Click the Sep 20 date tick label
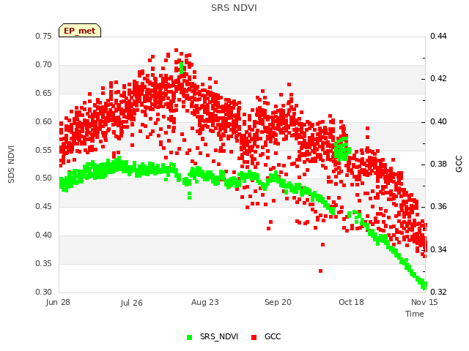This screenshot has height=351, width=469. (x=278, y=302)
